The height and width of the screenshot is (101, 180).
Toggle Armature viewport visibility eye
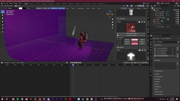point(176,19)
